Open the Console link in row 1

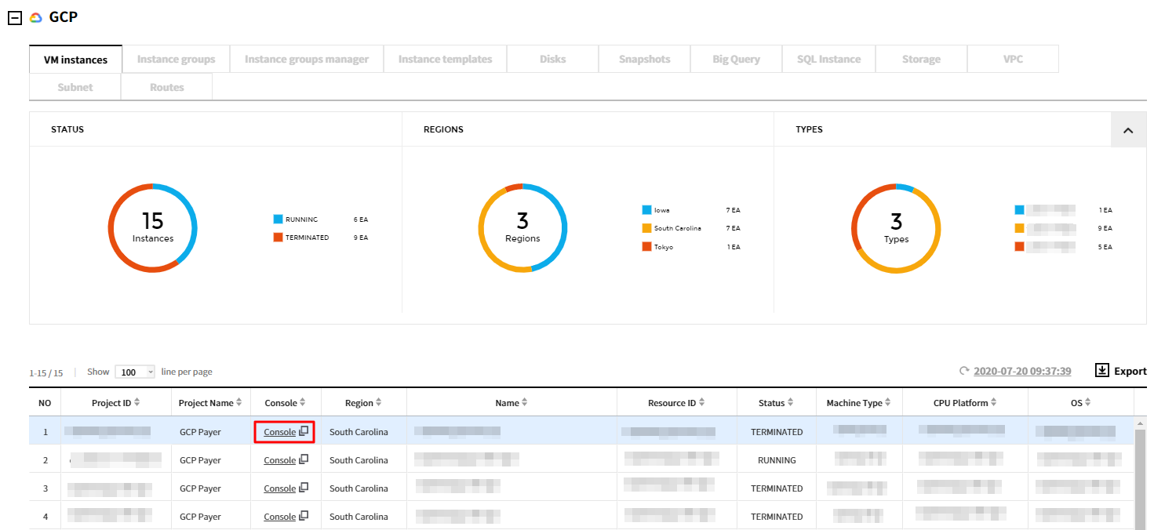point(279,432)
